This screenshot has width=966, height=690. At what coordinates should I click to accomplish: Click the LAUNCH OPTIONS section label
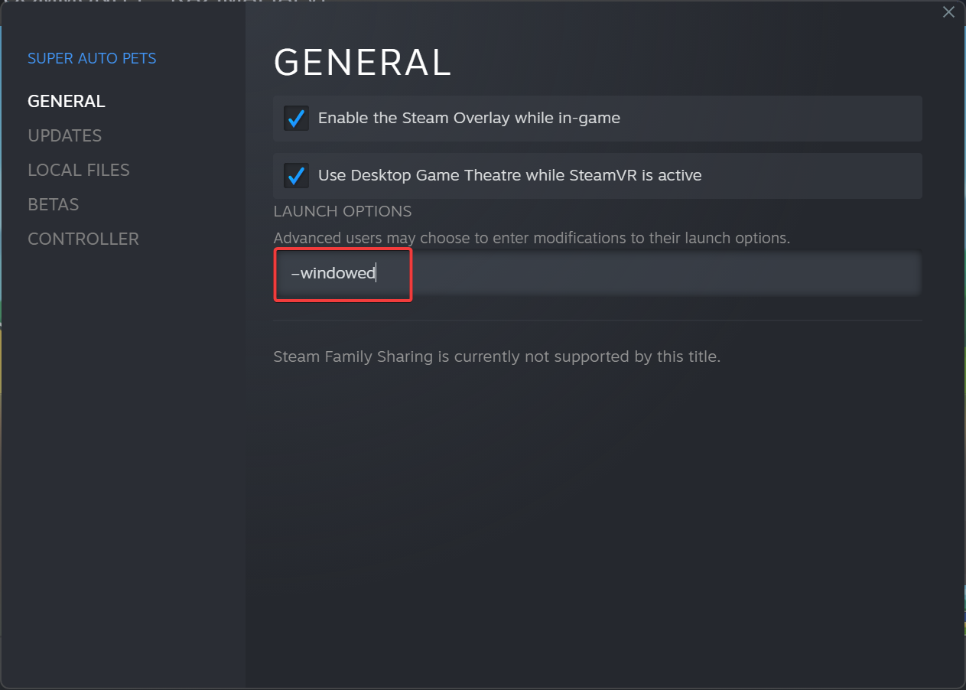click(x=343, y=211)
